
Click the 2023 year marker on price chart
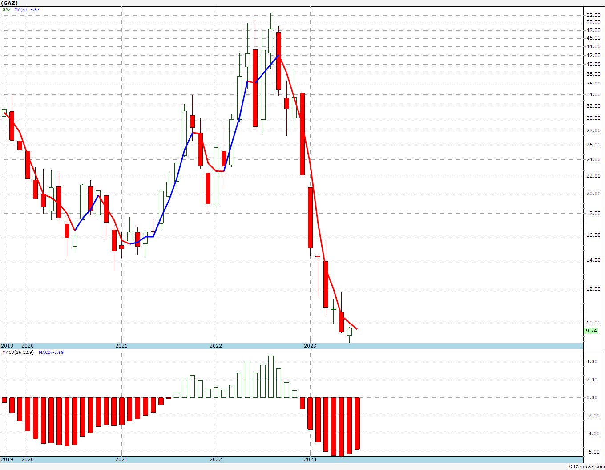pyautogui.click(x=310, y=346)
